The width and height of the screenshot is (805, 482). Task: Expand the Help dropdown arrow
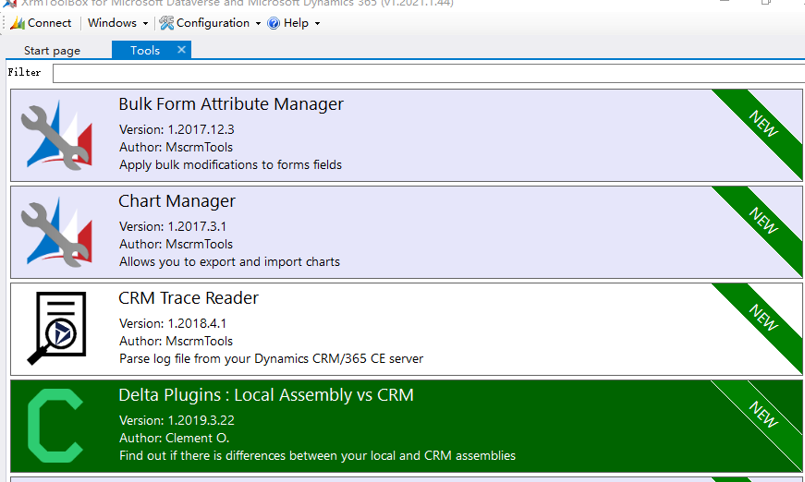[x=317, y=24]
